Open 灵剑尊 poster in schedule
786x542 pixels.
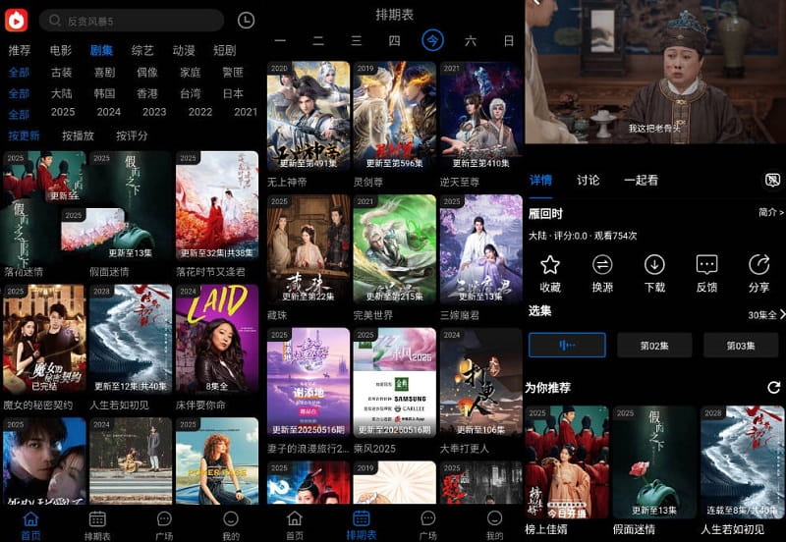(395, 116)
